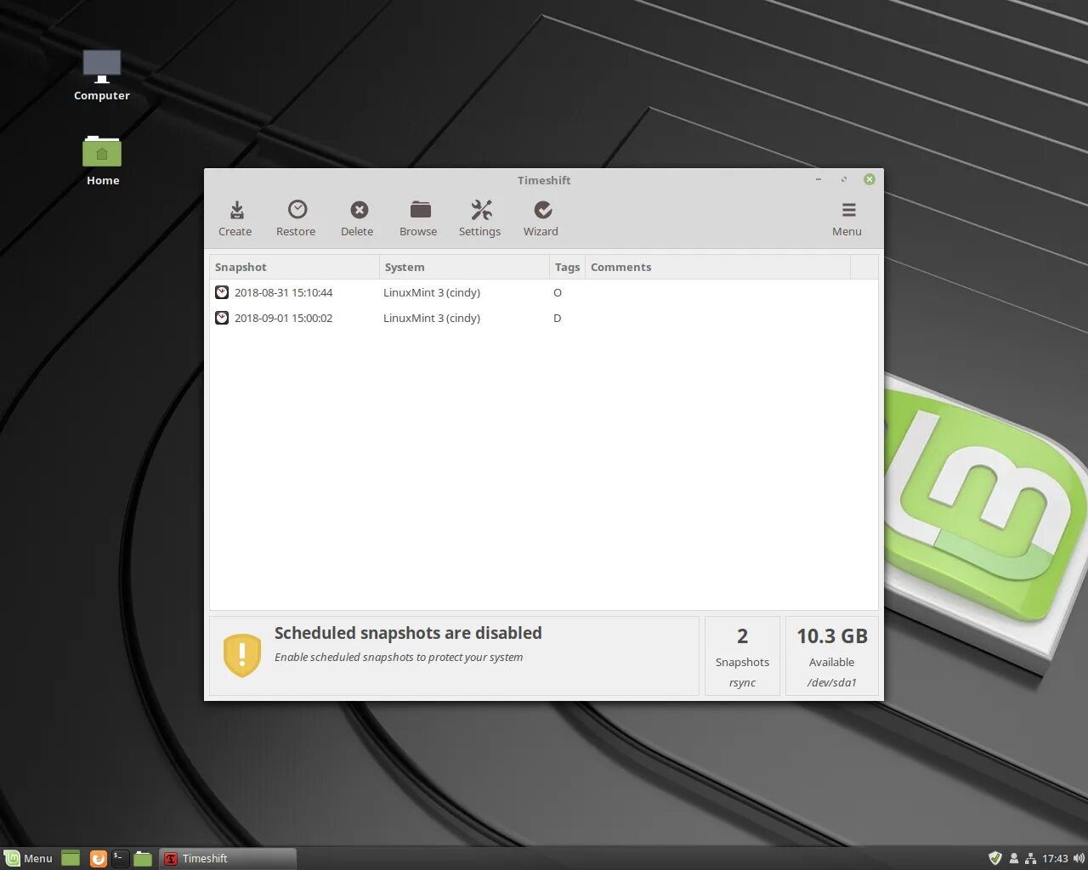Delete the selected snapshot
The width and height of the screenshot is (1088, 870).
pos(358,218)
